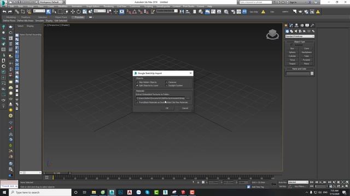The height and width of the screenshot is (196, 350).
Task: Open the reference coordinate system dropdown
Action: point(100,11)
